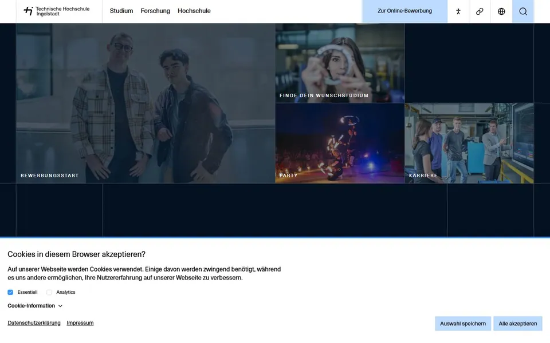
Task: Enable the Analytics cookie checkbox
Action: 49,292
